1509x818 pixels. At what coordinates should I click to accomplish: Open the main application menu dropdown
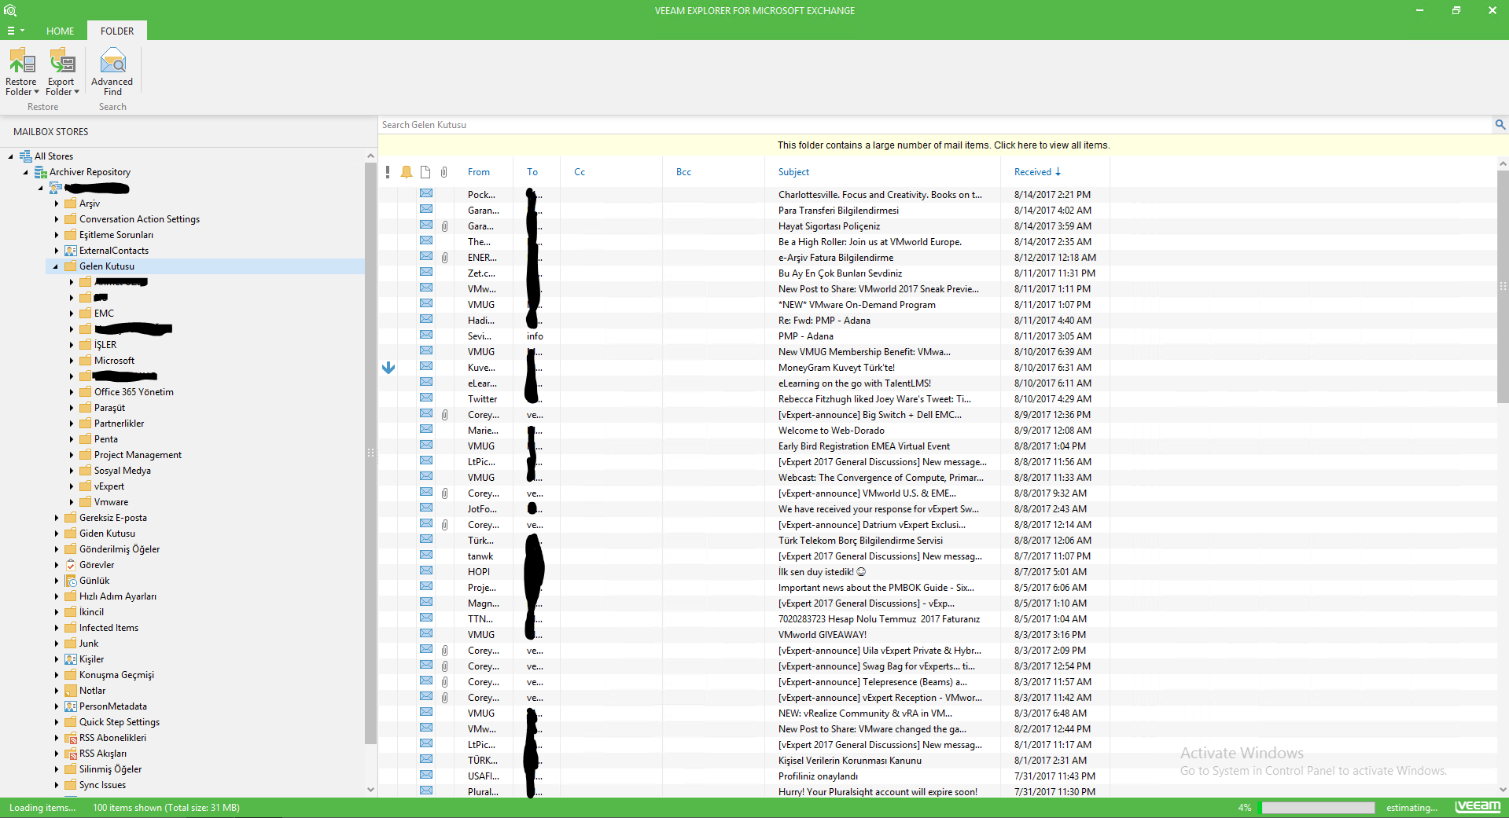coord(16,31)
